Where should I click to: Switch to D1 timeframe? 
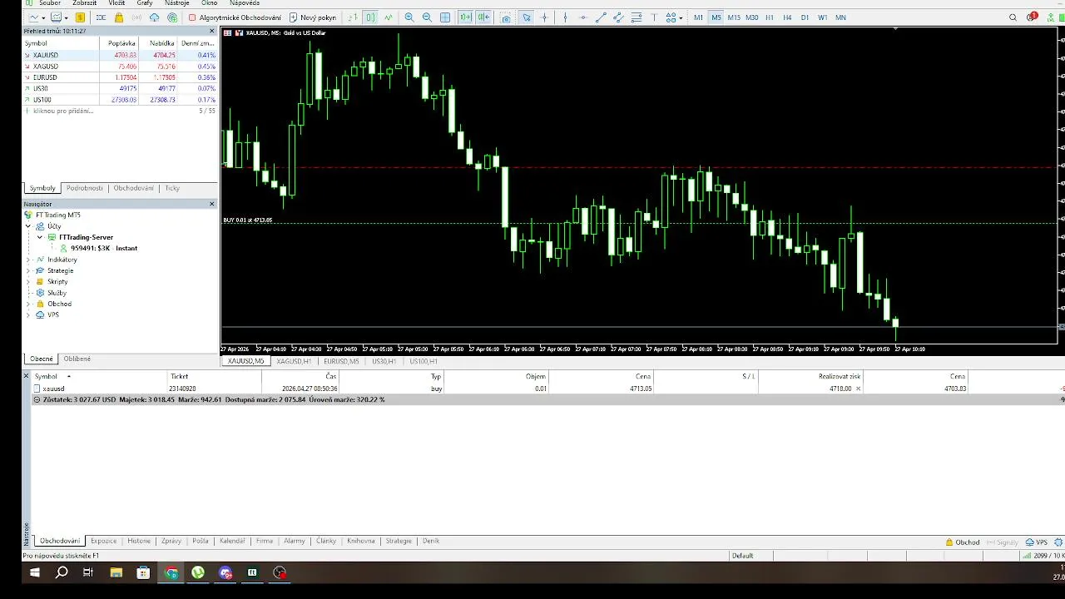805,17
